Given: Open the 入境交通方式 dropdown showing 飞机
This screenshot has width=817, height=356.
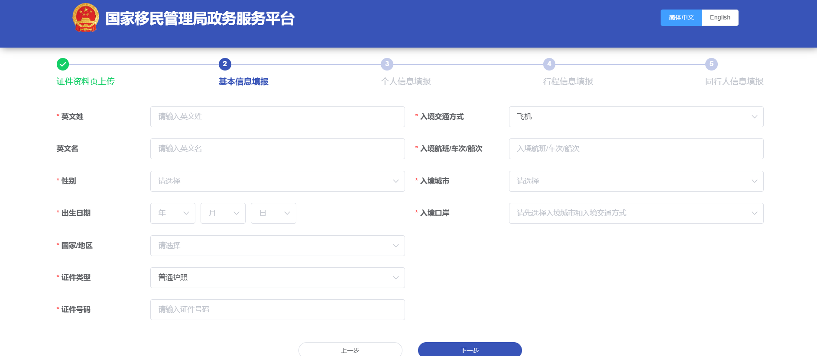Looking at the screenshot, I should coord(636,117).
